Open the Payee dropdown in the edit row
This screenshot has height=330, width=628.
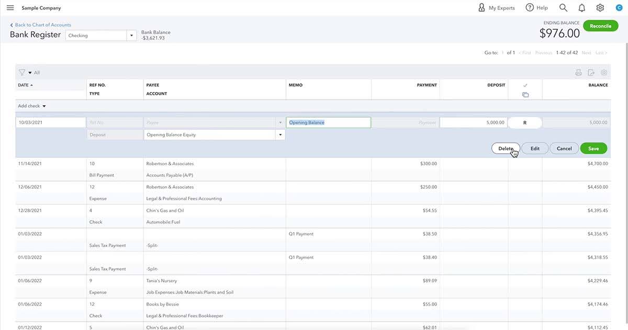[x=280, y=122]
